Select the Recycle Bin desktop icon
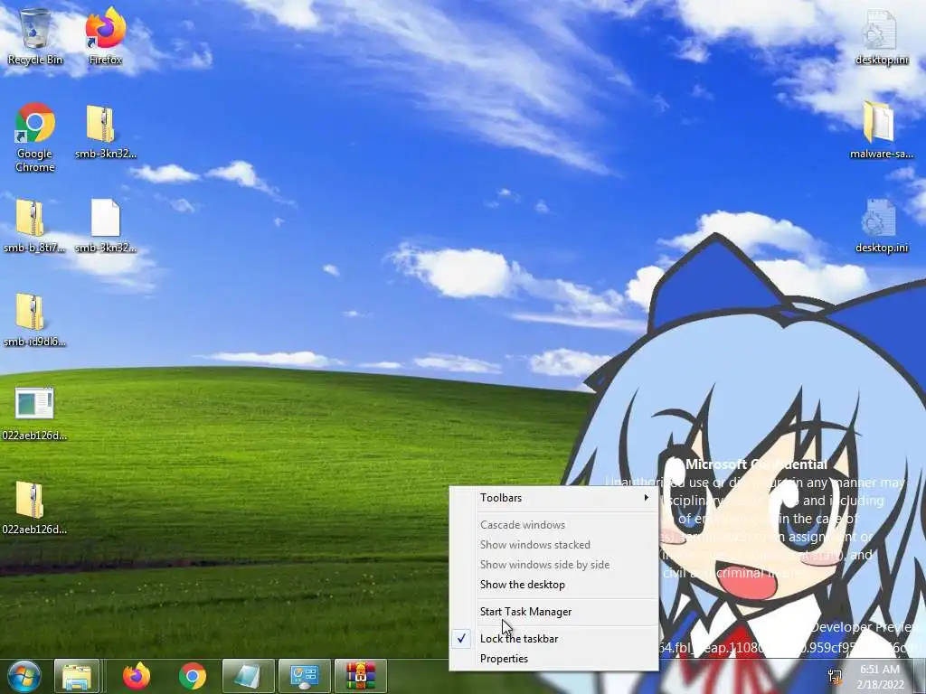Screen dimensions: 926x694 pyautogui.click(x=35, y=36)
